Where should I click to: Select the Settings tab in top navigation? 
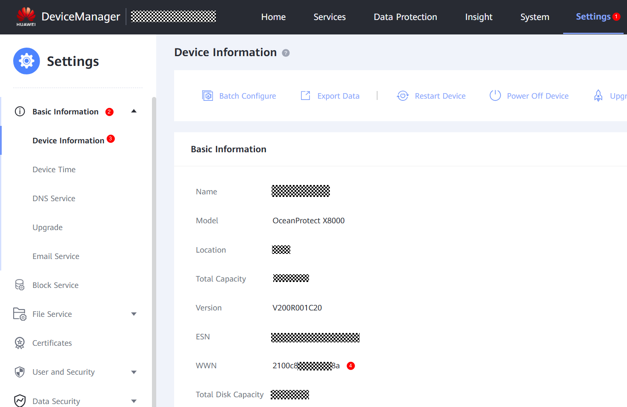(593, 17)
